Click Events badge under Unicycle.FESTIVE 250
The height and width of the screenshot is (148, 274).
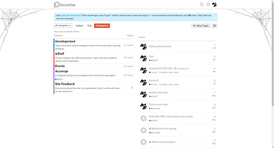click(x=153, y=72)
